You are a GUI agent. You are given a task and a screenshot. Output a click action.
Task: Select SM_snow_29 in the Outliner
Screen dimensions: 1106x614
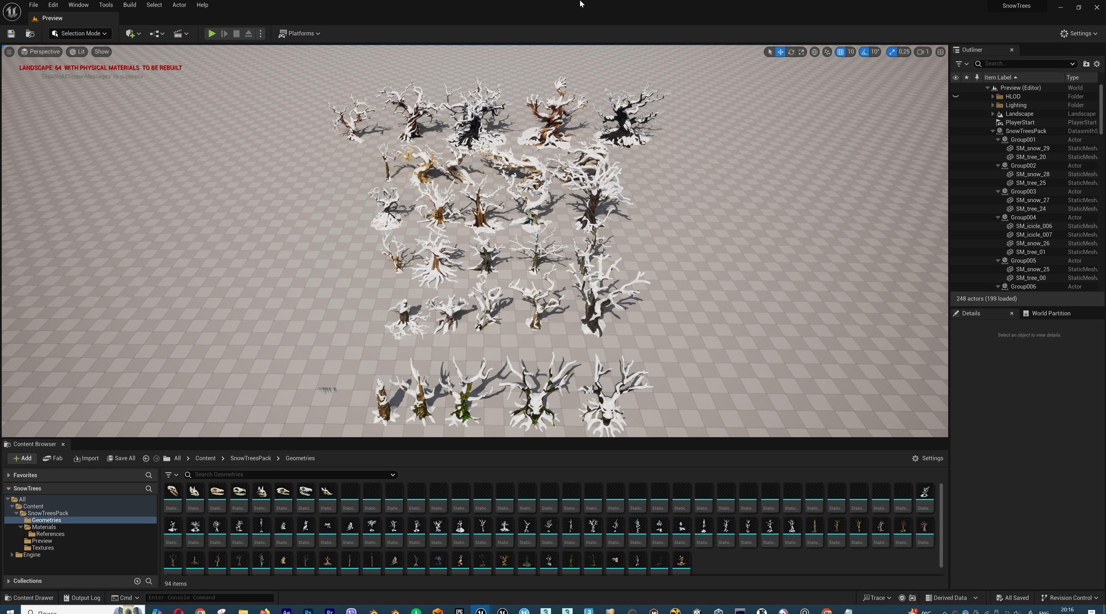tap(1032, 149)
